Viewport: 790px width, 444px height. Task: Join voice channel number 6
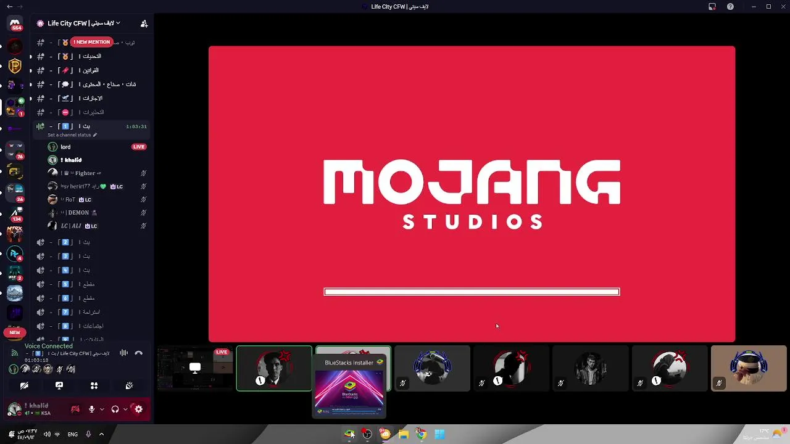point(91,298)
